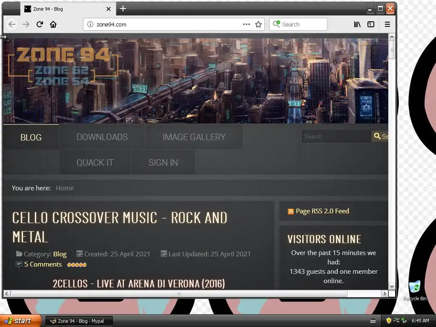436x327 pixels.
Task: Click the horizontal scrollbar right arrow
Action: click(x=384, y=293)
